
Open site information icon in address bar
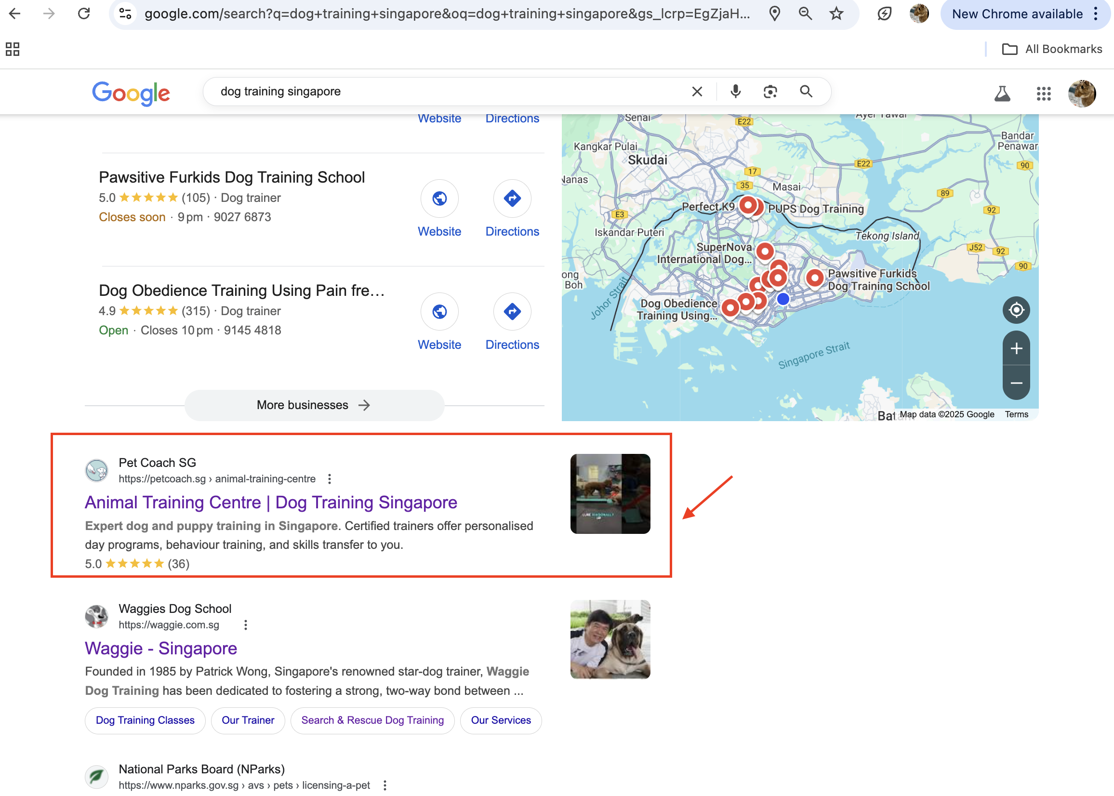(125, 13)
